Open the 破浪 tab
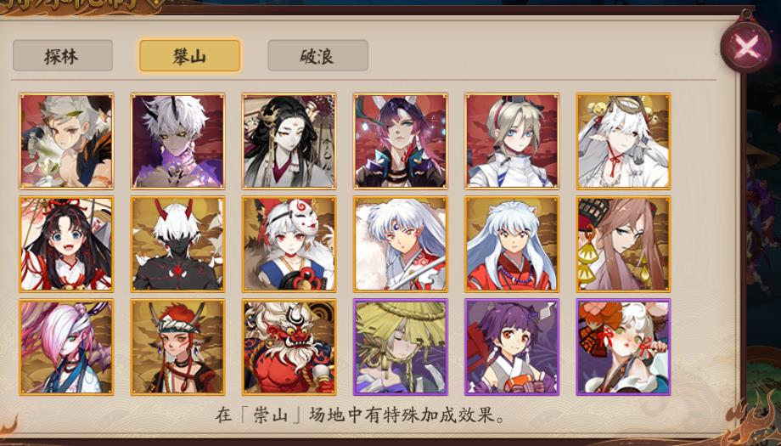This screenshot has height=446, width=781. point(317,55)
